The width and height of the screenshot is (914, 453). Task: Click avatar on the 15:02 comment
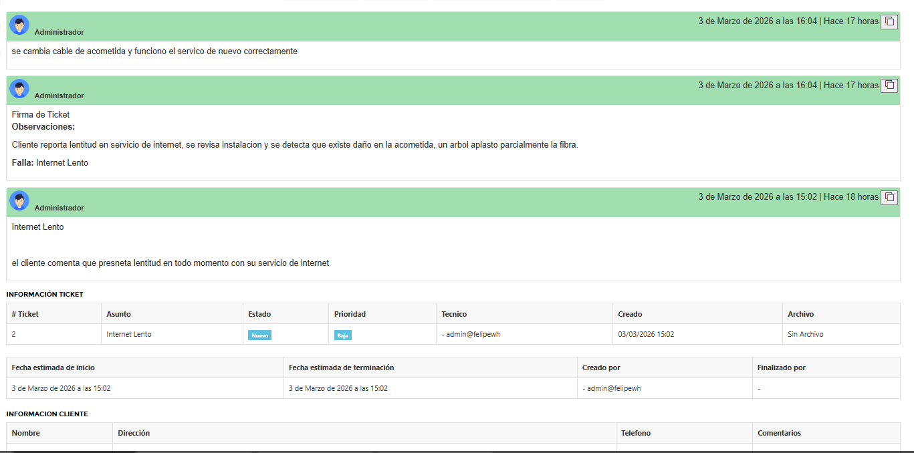click(x=19, y=200)
